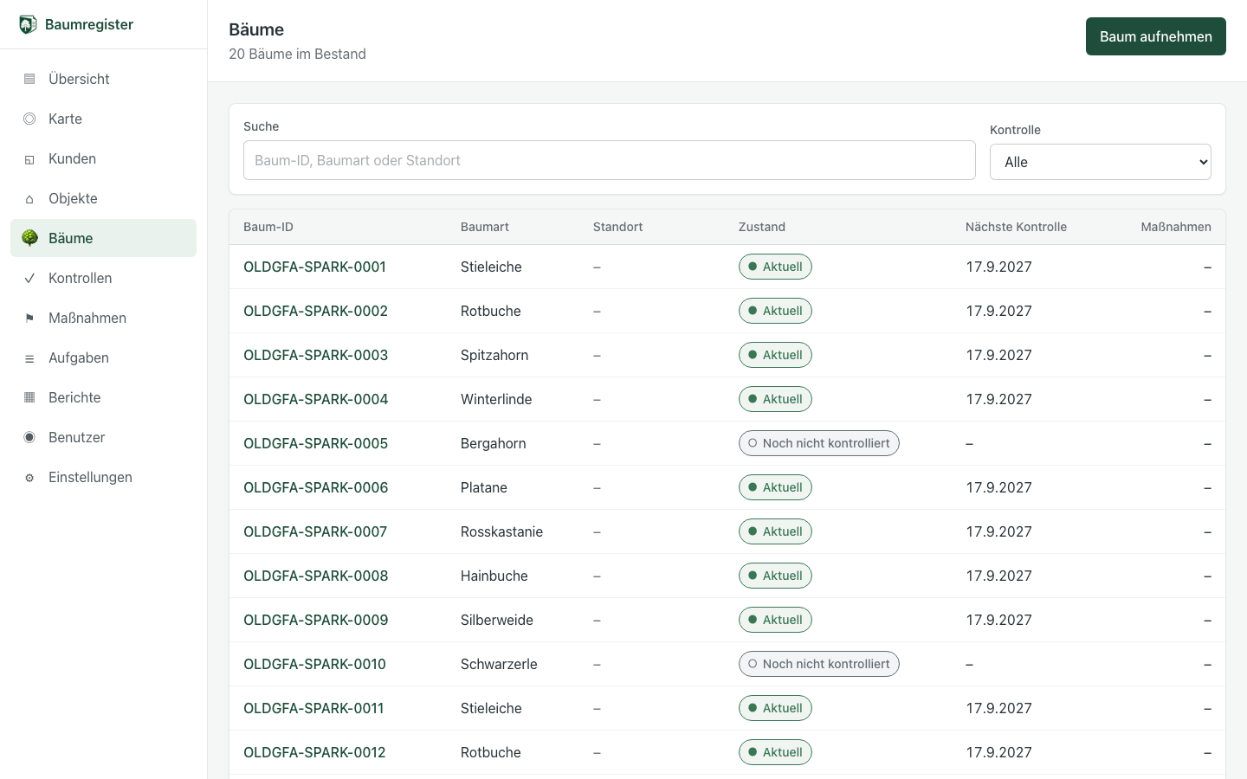Click the Baumregister logo icon
The height and width of the screenshot is (779, 1247).
pyautogui.click(x=28, y=24)
